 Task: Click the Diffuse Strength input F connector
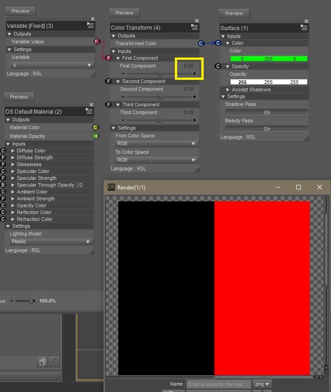[x=3, y=157]
